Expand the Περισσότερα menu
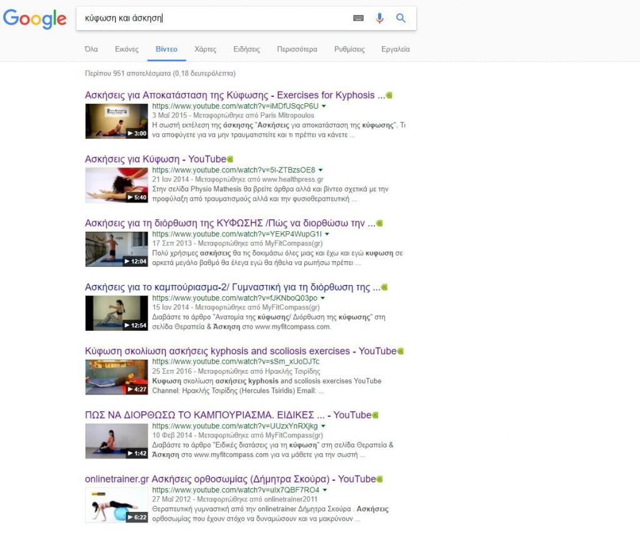Viewport: 640px width, 535px height. [x=297, y=49]
